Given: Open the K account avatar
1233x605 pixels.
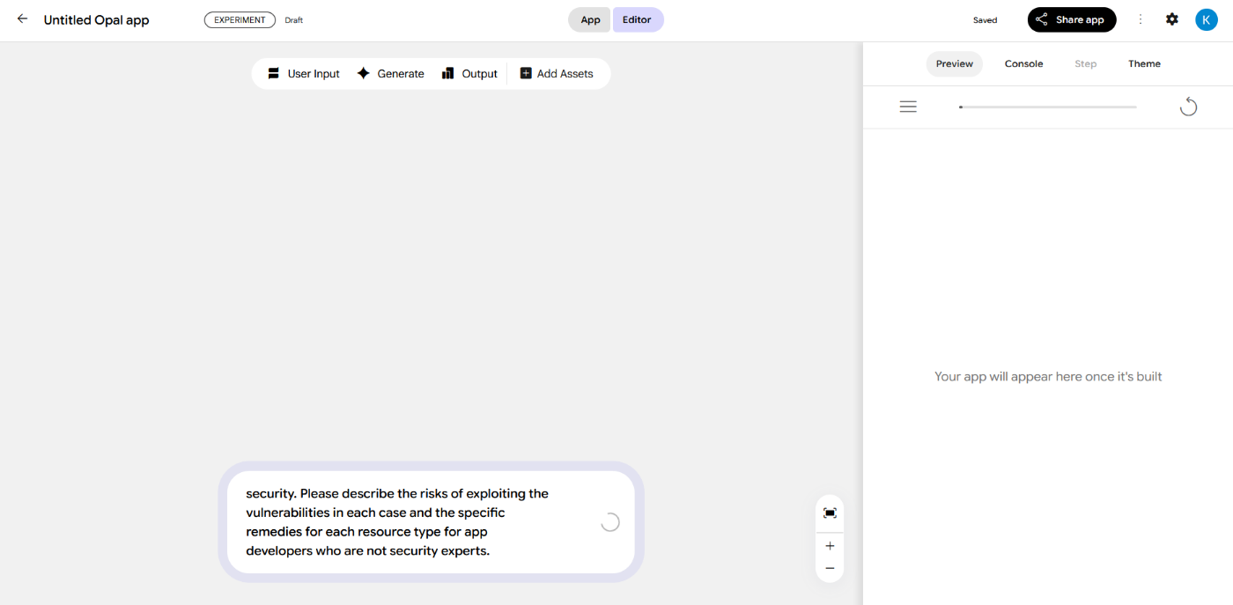Looking at the screenshot, I should click(1206, 19).
